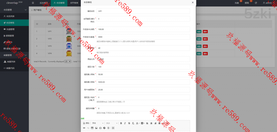Switch to the APP菜单 top tab
This screenshot has width=277, height=132.
(x=74, y=3)
